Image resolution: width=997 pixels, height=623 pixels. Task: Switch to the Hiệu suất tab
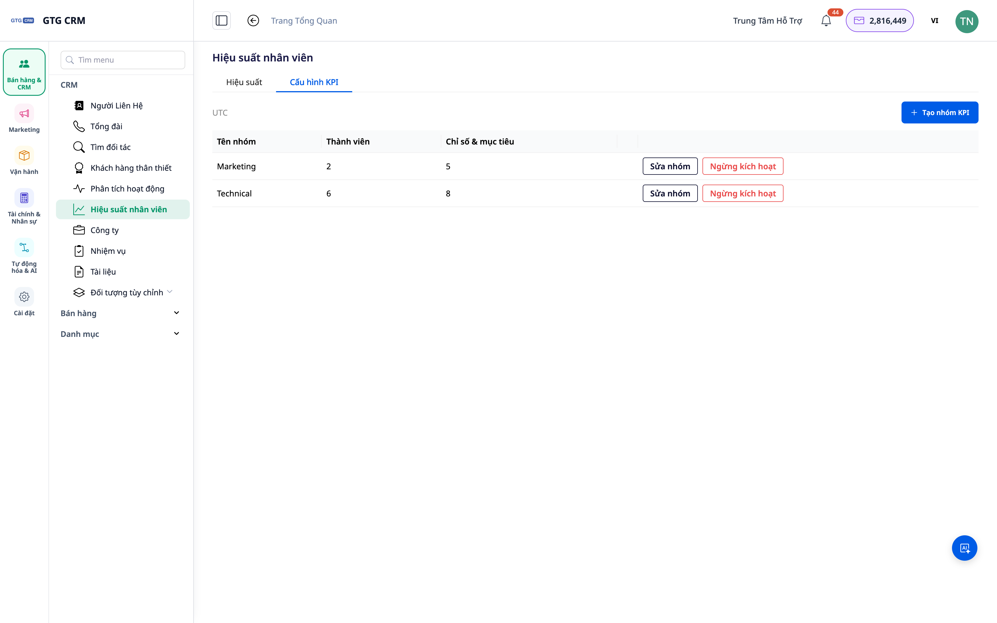pos(244,82)
